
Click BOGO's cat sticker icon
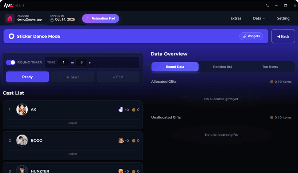[121, 140]
